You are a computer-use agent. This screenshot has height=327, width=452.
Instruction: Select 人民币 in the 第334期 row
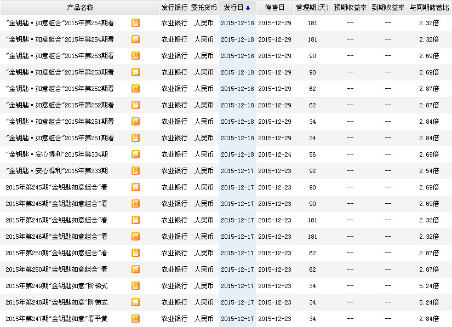pyautogui.click(x=204, y=154)
